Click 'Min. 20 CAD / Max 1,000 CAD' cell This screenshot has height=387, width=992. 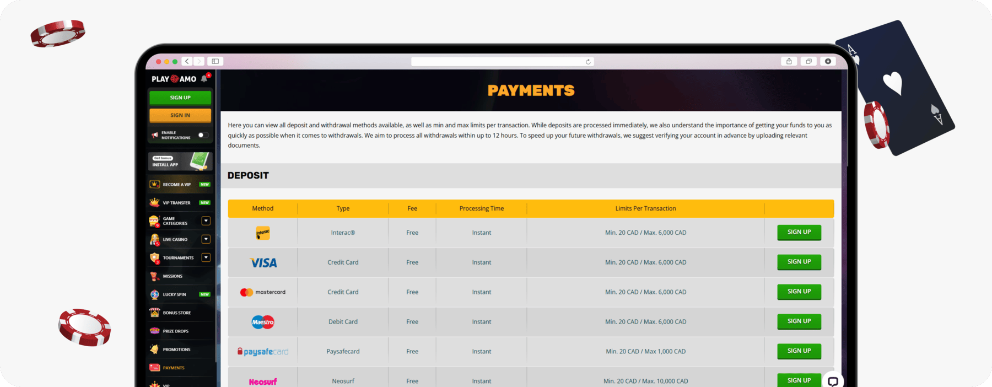coord(645,352)
